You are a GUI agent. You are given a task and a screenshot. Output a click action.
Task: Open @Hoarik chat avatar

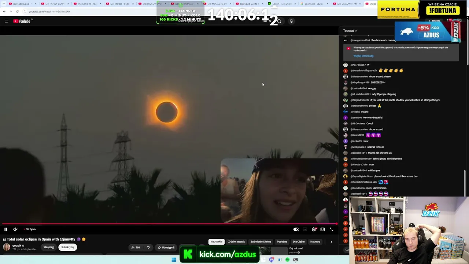[346, 112]
